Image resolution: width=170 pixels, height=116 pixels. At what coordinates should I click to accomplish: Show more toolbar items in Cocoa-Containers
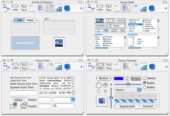point(81,8)
